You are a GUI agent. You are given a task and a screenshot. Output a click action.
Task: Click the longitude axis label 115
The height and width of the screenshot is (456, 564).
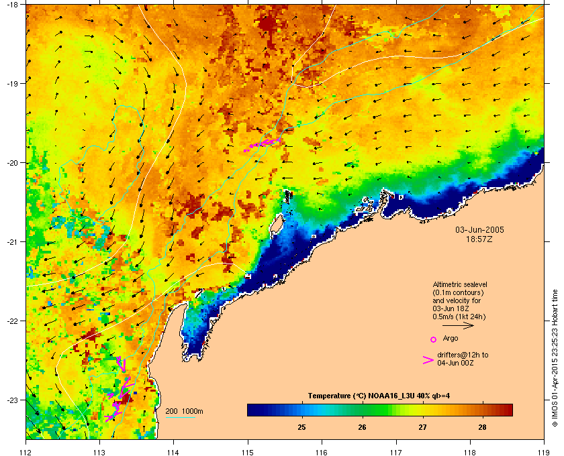[x=248, y=453]
